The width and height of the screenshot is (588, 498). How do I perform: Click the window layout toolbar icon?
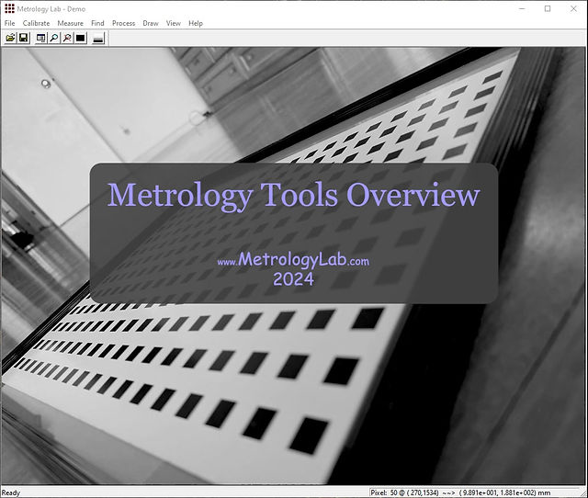pos(40,38)
